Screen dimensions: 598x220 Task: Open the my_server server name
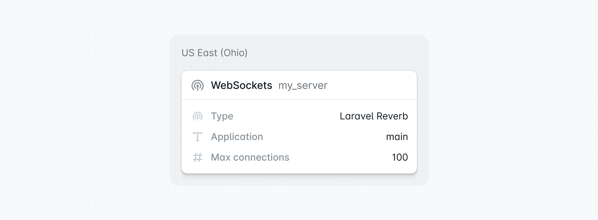click(303, 85)
